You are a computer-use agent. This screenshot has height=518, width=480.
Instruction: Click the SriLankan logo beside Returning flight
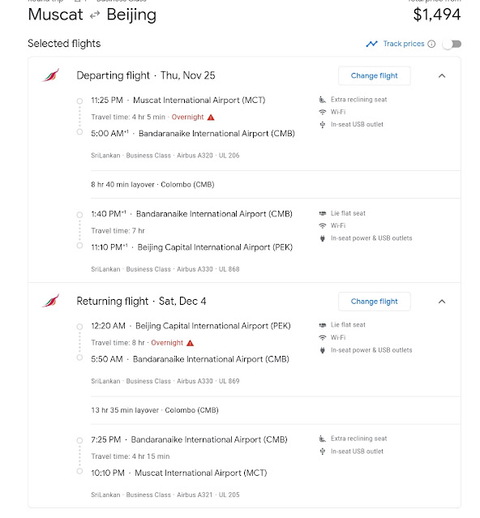50,301
